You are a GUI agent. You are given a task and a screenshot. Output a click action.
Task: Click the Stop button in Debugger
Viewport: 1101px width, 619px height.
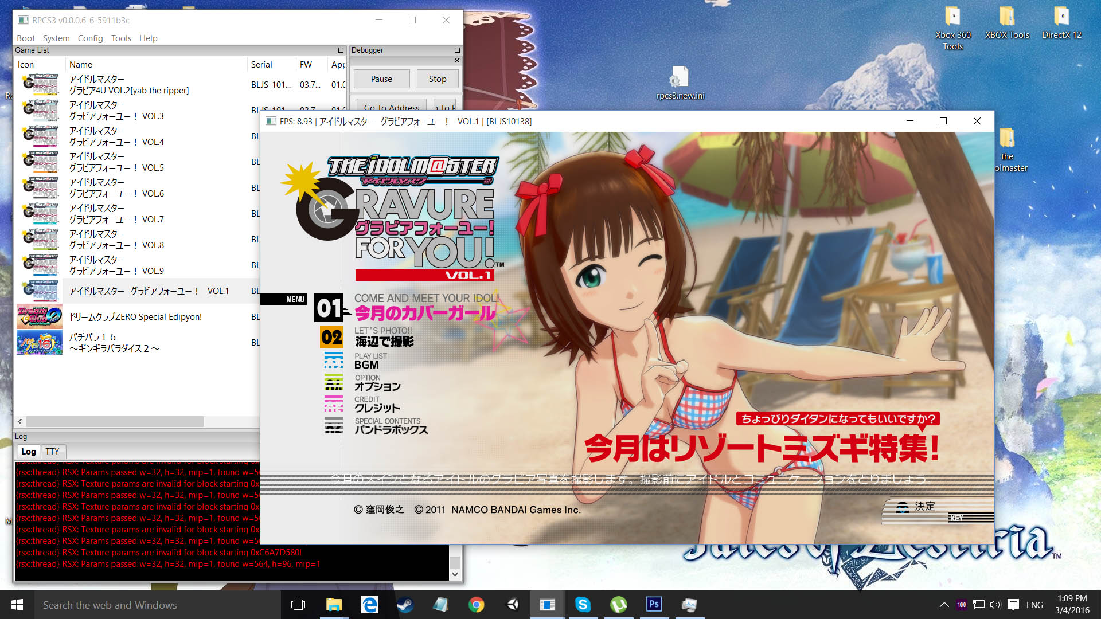[x=437, y=79]
